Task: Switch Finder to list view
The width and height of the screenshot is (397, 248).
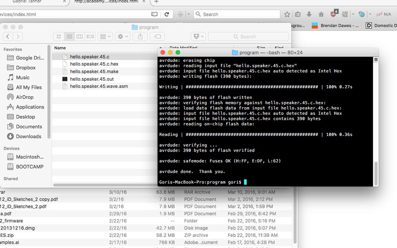Action: pyautogui.click(x=69, y=37)
